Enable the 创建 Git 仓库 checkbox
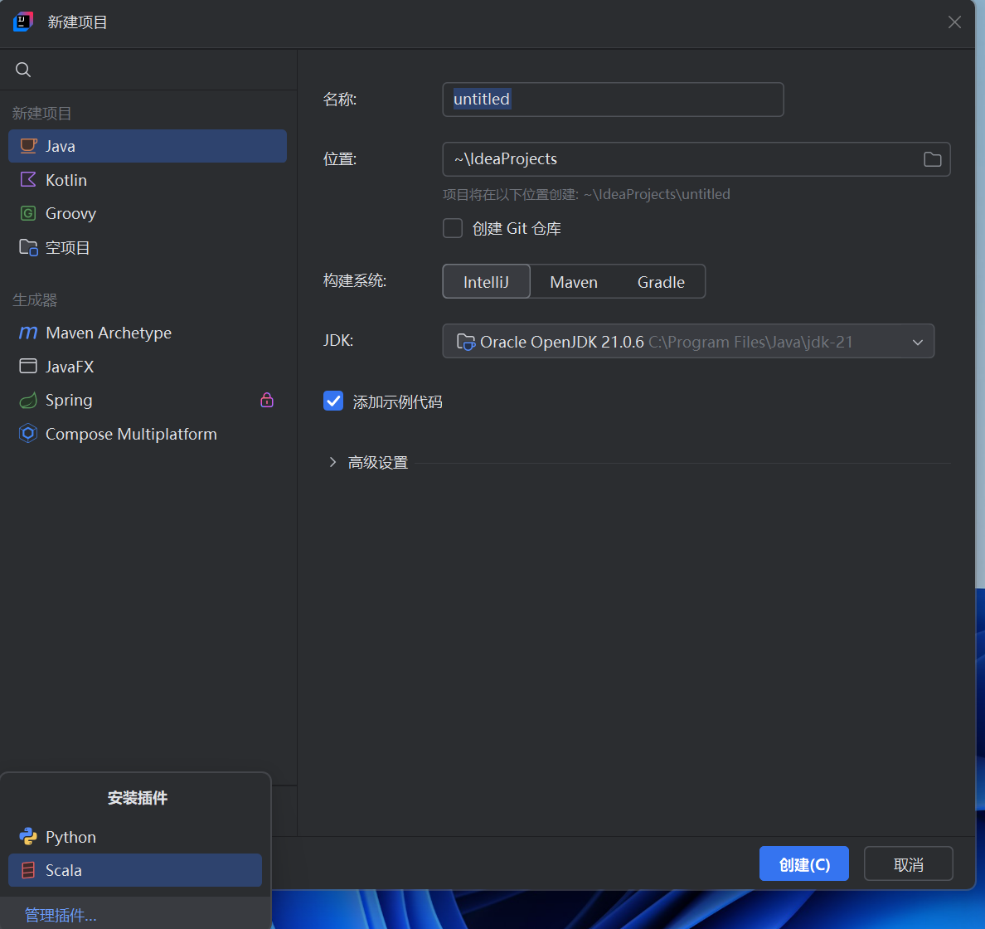Viewport: 985px width, 929px height. click(x=453, y=228)
